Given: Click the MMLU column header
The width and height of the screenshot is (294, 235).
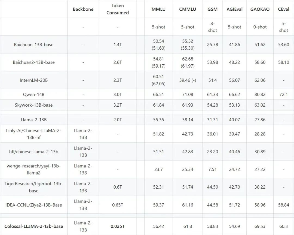Looking at the screenshot, I should click(x=158, y=9).
